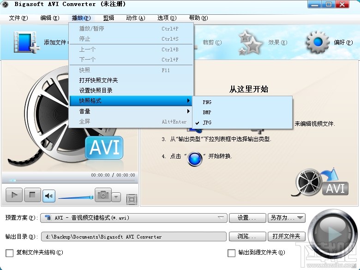
Task: Choose BMP snapshot format
Action: 242,112
